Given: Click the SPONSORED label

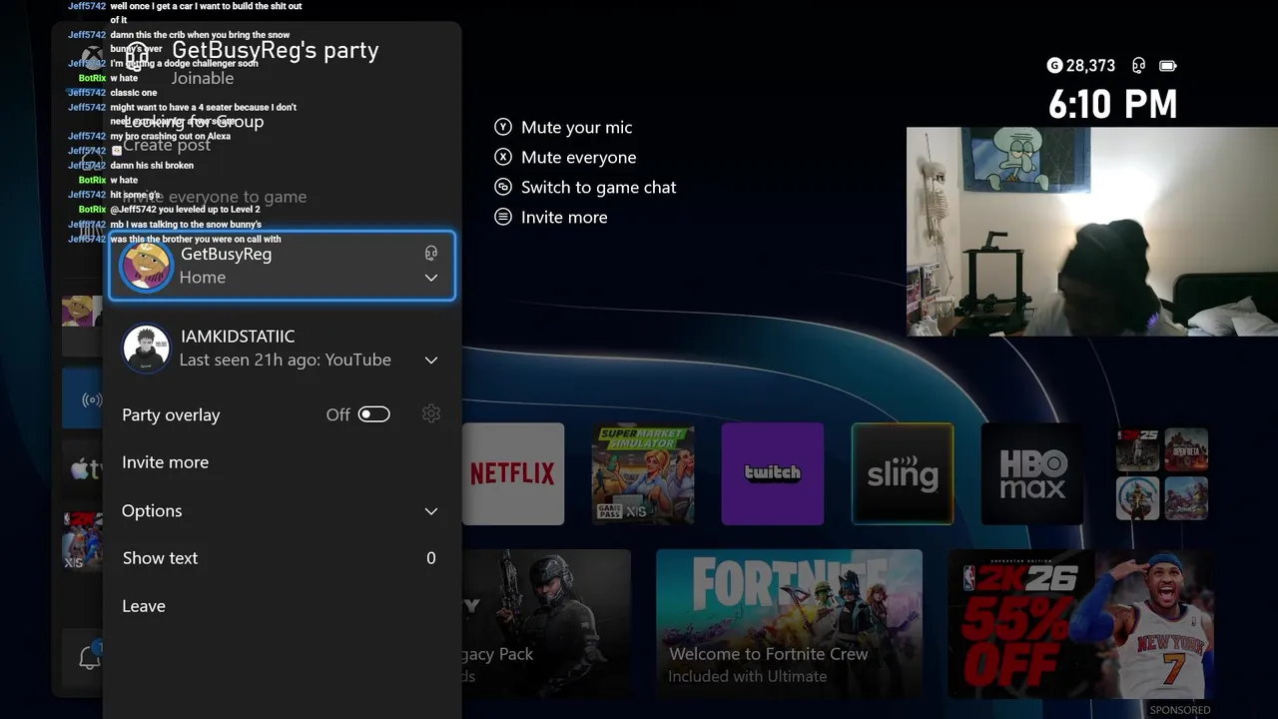Looking at the screenshot, I should (x=1180, y=710).
